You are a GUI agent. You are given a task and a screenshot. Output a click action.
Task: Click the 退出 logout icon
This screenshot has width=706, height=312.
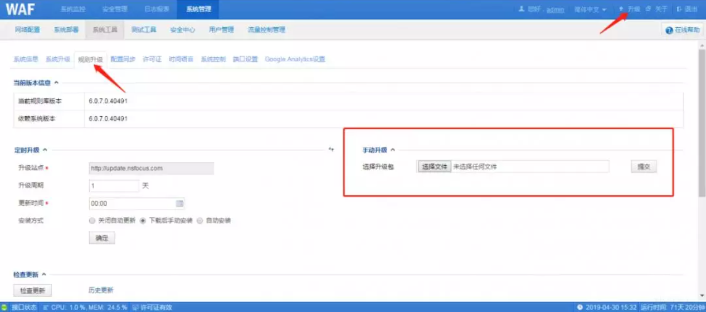pyautogui.click(x=679, y=9)
